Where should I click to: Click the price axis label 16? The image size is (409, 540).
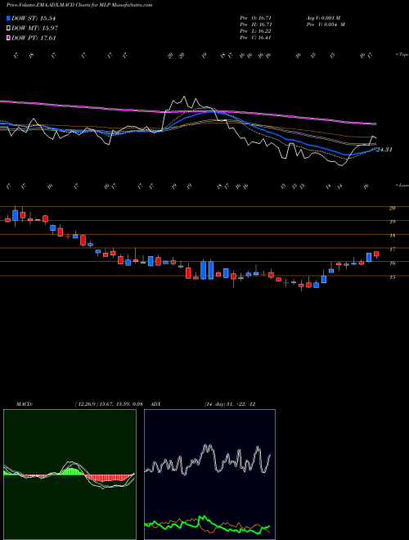coord(392,263)
